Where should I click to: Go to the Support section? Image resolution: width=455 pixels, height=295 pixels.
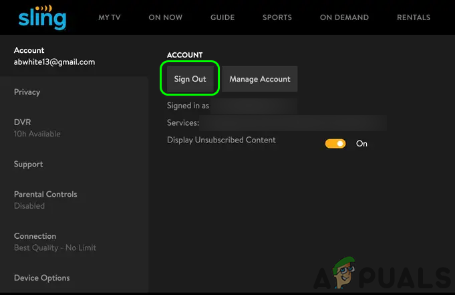tap(29, 164)
